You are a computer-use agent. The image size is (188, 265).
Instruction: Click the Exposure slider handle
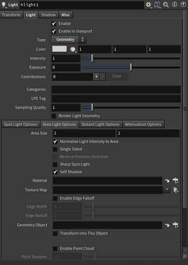click(x=131, y=68)
